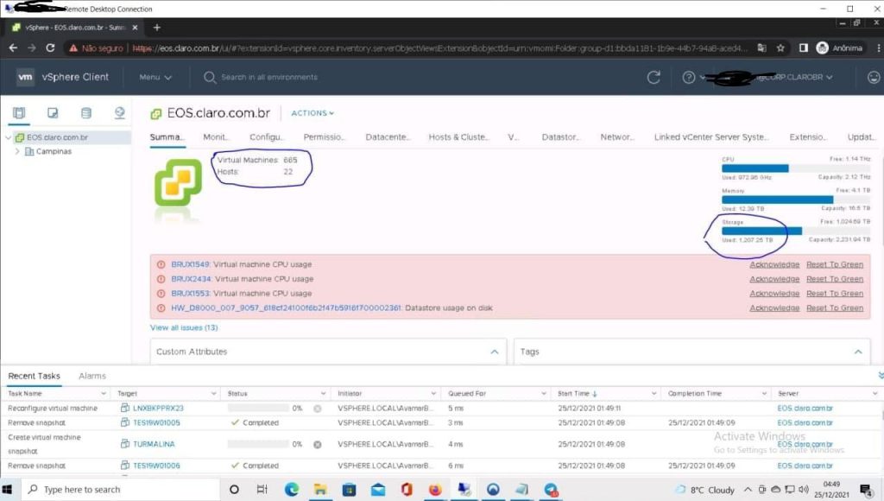Open the TURMALINA target link
884x501 pixels.
(x=154, y=445)
